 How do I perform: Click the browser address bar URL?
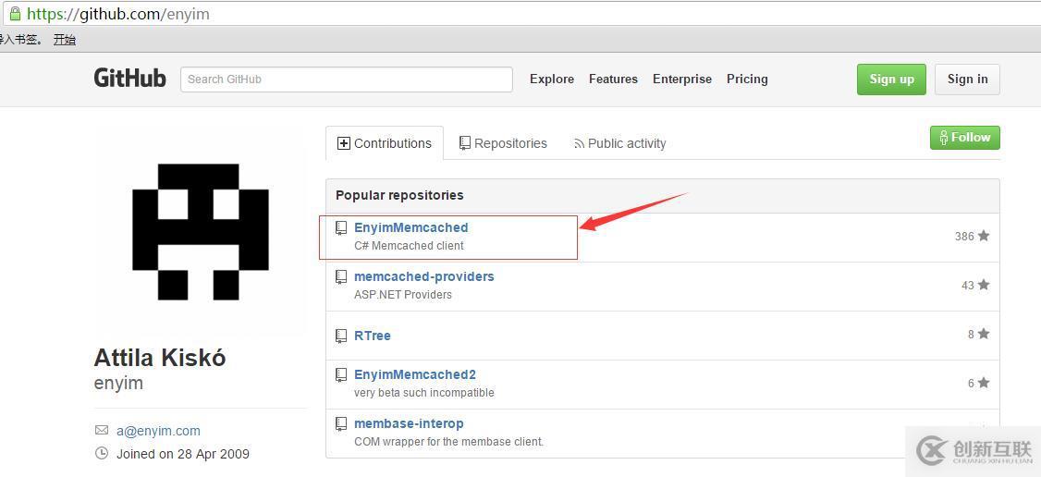coord(118,13)
